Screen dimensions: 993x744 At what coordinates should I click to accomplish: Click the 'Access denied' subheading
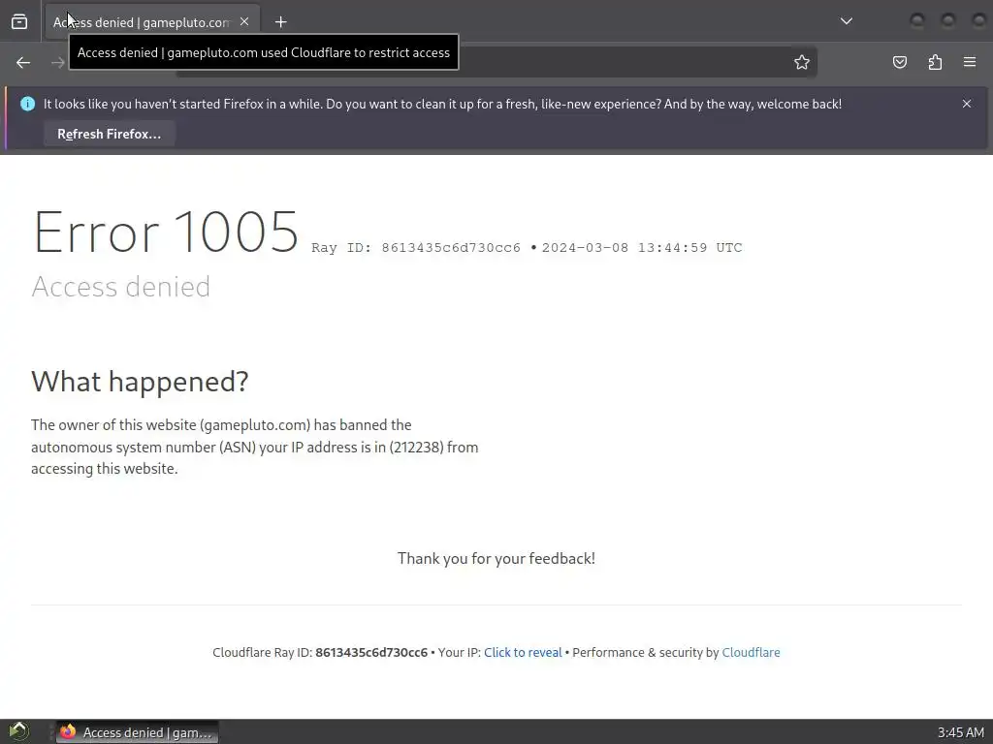pyautogui.click(x=121, y=287)
